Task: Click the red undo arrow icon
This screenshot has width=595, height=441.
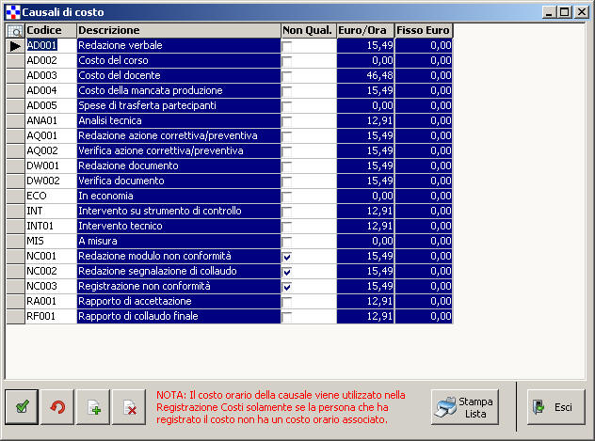Action: coord(57,406)
